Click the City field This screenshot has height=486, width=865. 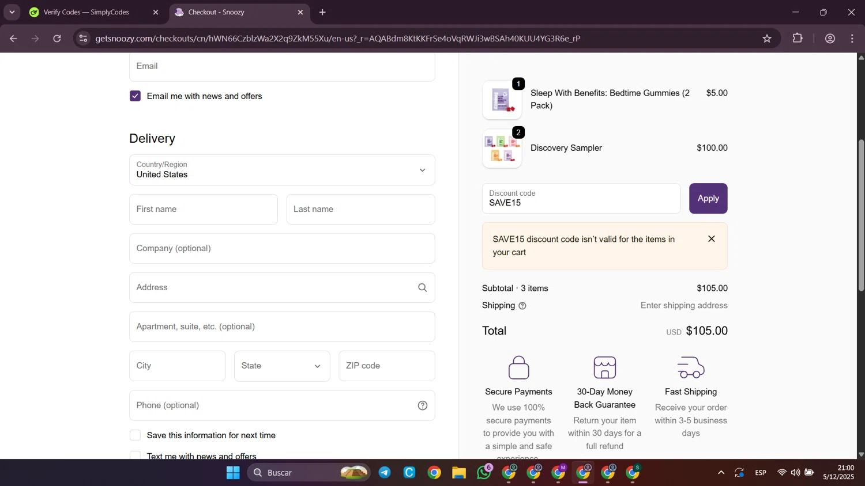click(178, 366)
